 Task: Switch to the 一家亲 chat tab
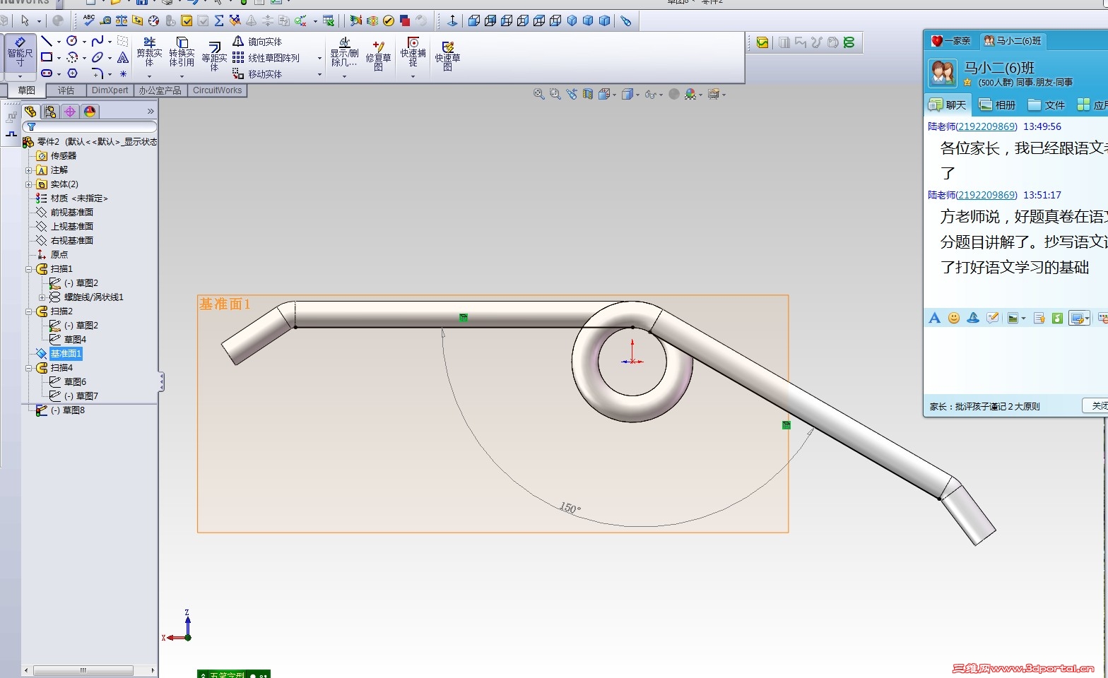point(950,41)
